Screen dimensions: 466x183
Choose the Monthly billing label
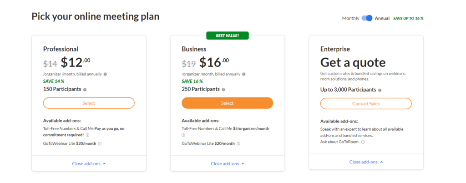351,18
